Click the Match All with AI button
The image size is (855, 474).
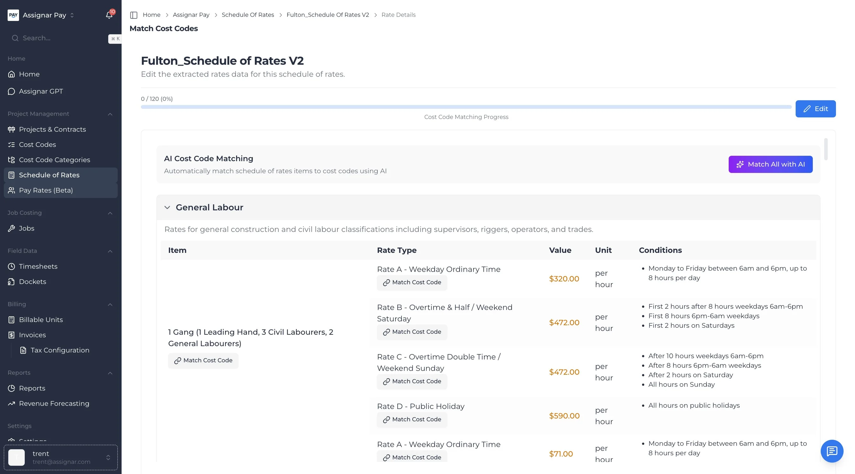(x=770, y=165)
